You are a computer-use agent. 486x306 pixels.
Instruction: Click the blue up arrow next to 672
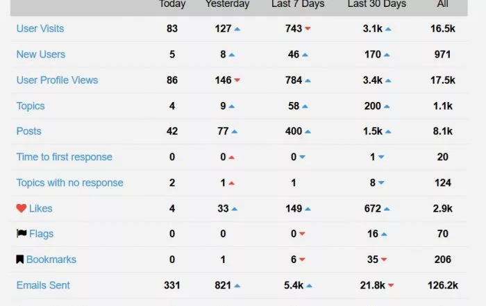387,209
